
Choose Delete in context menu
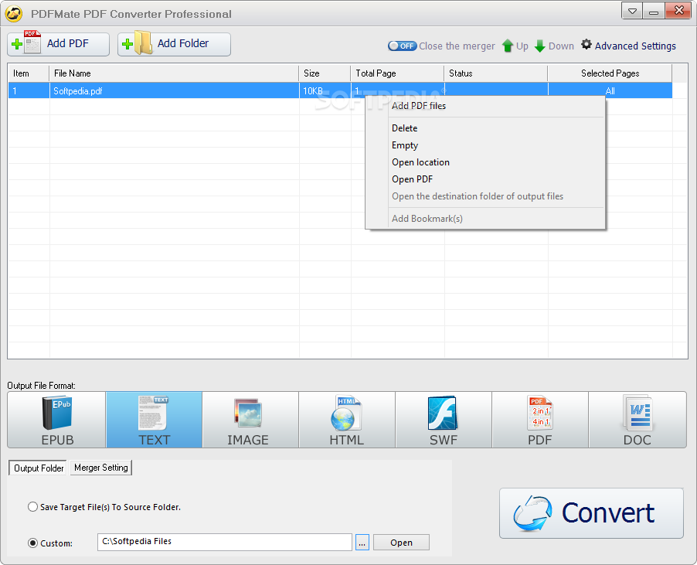point(485,128)
